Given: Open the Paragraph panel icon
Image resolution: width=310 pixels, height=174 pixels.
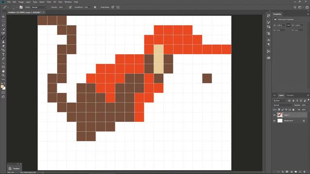Looking at the screenshot, I should coord(268,44).
